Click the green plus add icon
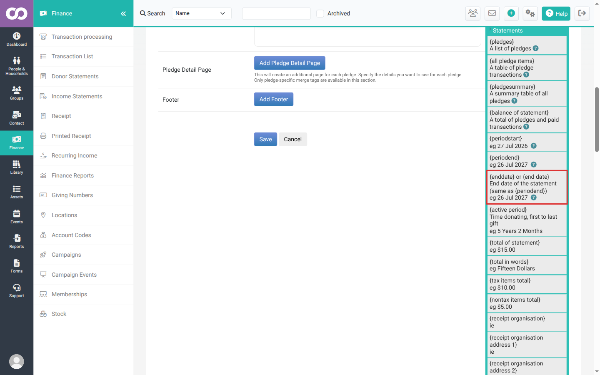This screenshot has height=375, width=600. click(511, 13)
